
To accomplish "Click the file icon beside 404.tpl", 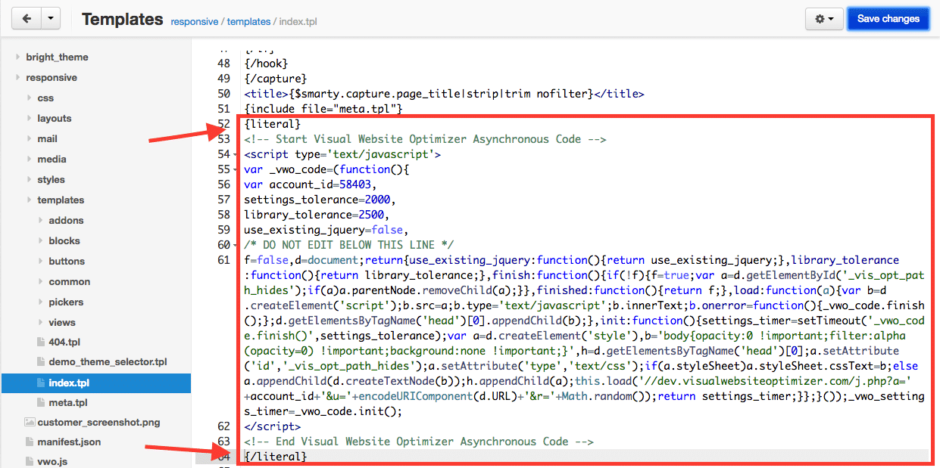I will point(41,342).
